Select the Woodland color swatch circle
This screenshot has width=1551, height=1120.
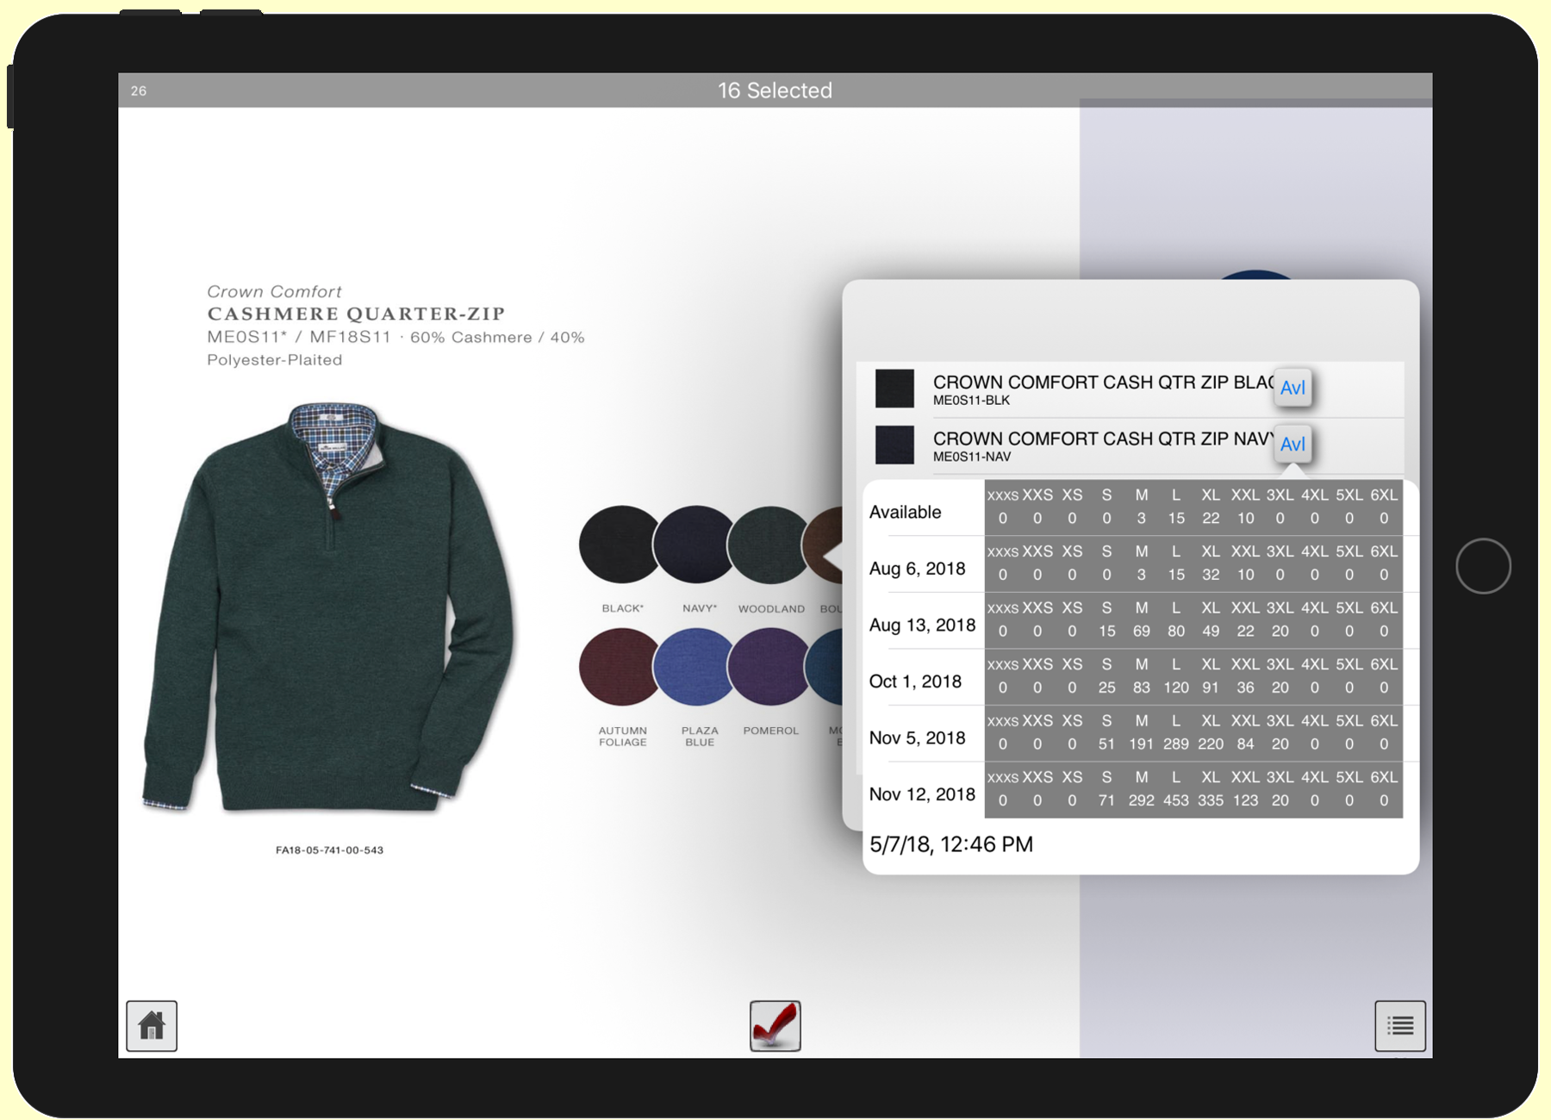(x=767, y=544)
